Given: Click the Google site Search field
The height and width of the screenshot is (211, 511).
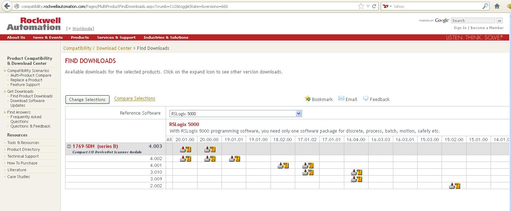Looking at the screenshot, I should pos(473,21).
